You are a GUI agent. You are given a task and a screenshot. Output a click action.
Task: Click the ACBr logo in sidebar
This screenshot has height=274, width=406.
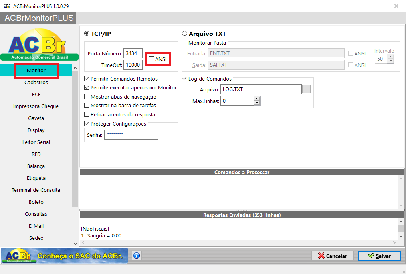39,45
